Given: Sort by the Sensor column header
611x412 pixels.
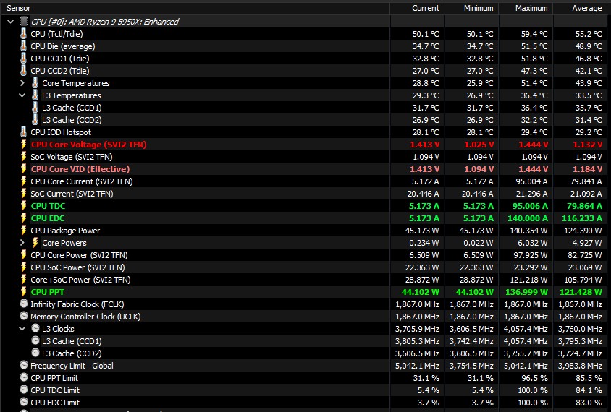Looking at the screenshot, I should 195,8.
